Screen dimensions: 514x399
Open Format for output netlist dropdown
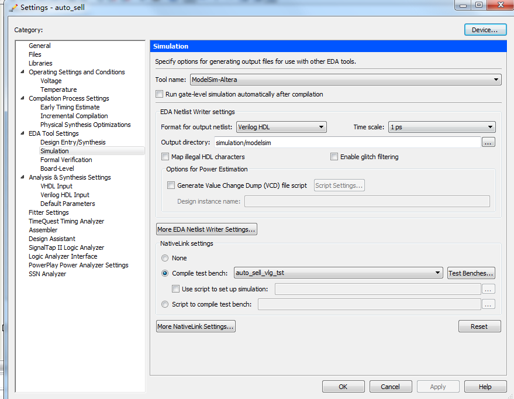(281, 127)
